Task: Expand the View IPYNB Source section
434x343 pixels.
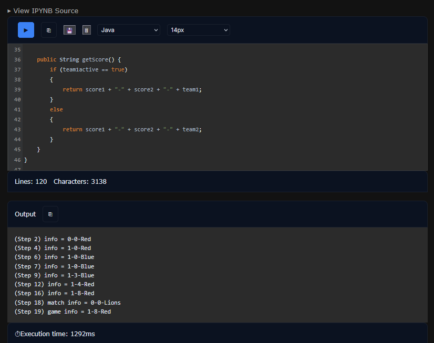Action: (x=43, y=11)
